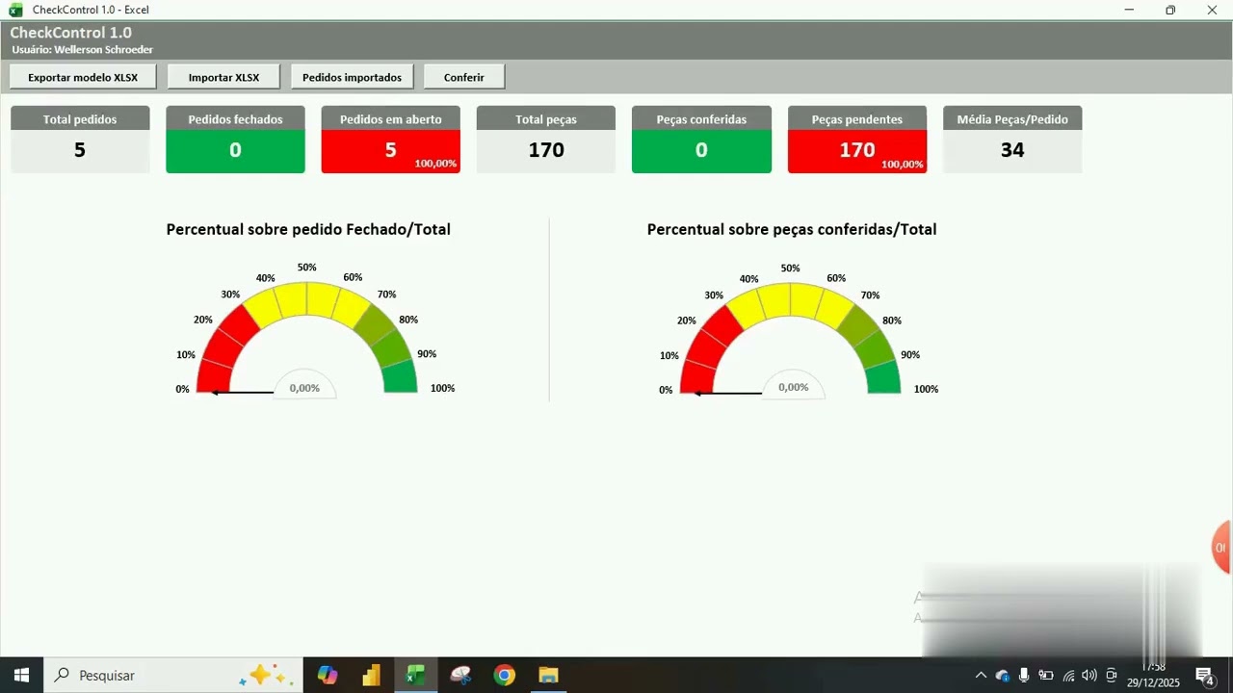Click the Importar XLSX button
The width and height of the screenshot is (1233, 693).
pos(223,77)
